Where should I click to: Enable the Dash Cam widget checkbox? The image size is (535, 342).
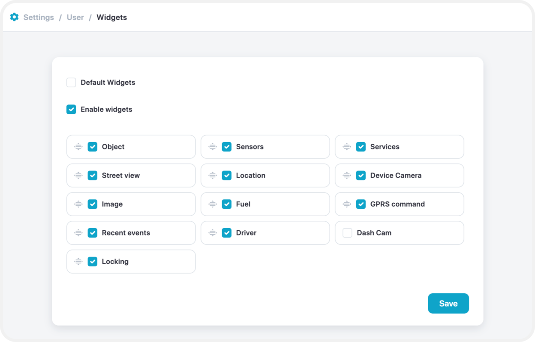pyautogui.click(x=347, y=233)
